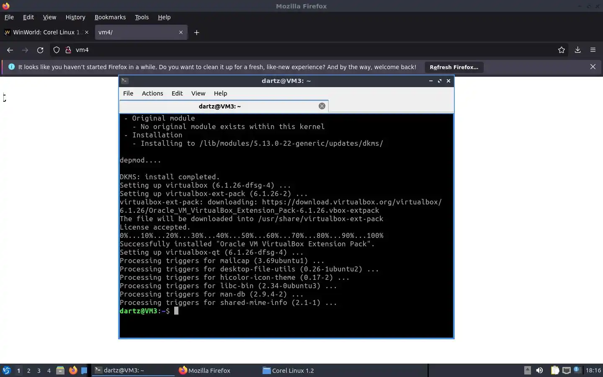The image size is (603, 377).
Task: Click 'License accepted.' text in terminal
Action: 155,227
